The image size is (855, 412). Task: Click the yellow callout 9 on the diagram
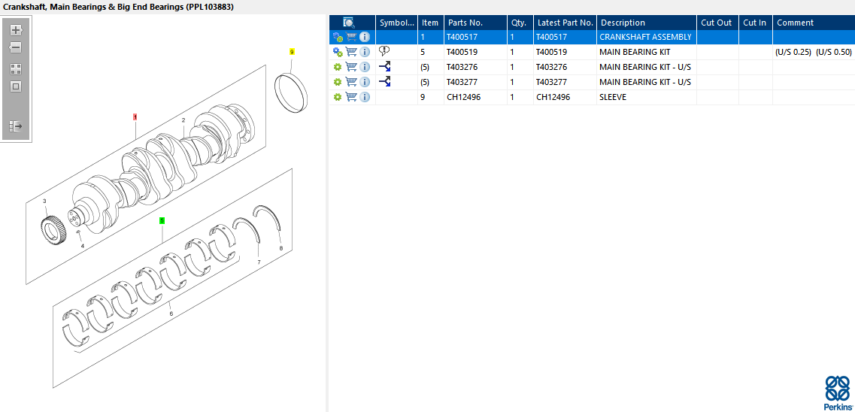tap(292, 52)
